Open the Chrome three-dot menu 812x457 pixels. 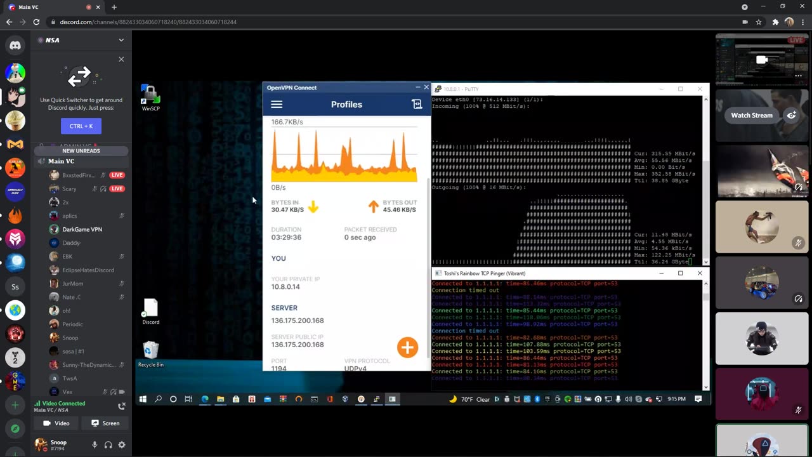802,22
